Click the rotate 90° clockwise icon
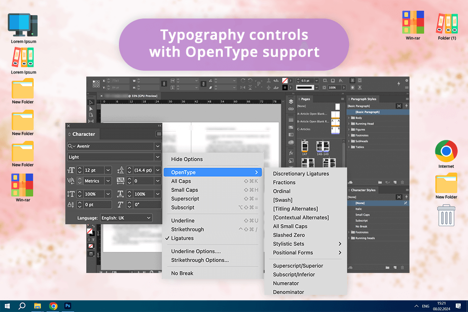The image size is (468, 312). click(243, 80)
